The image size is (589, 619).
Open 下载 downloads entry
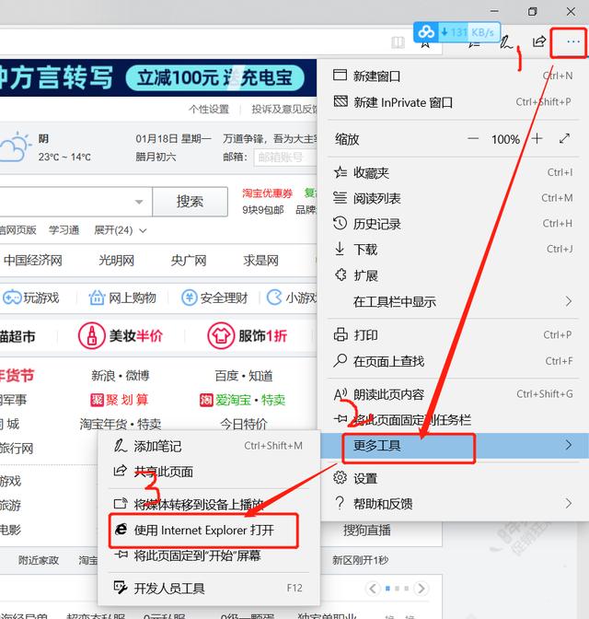(x=453, y=249)
